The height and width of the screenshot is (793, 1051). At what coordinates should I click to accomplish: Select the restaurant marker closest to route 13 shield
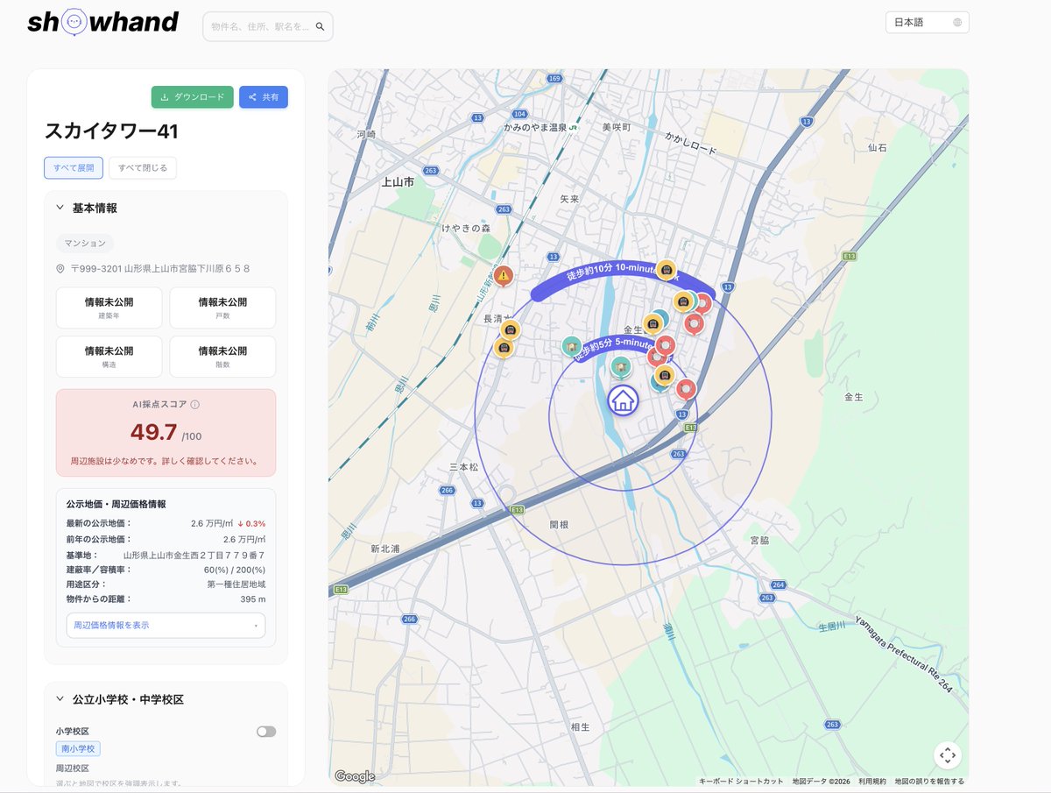pyautogui.click(x=686, y=388)
